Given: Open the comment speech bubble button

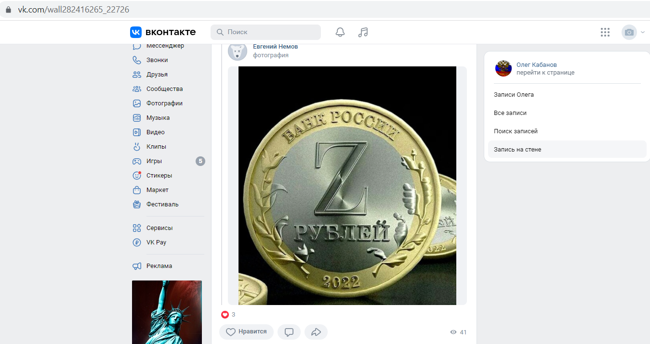Looking at the screenshot, I should coord(289,332).
